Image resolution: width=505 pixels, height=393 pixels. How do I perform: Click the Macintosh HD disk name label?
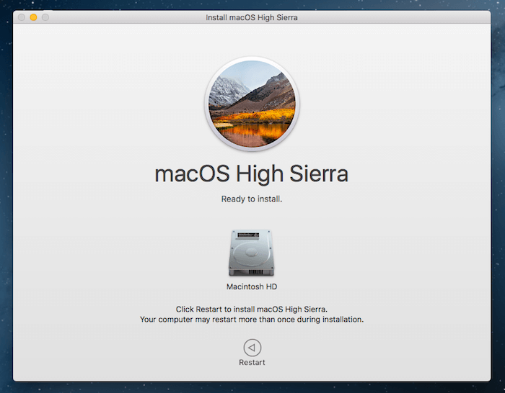tap(252, 286)
